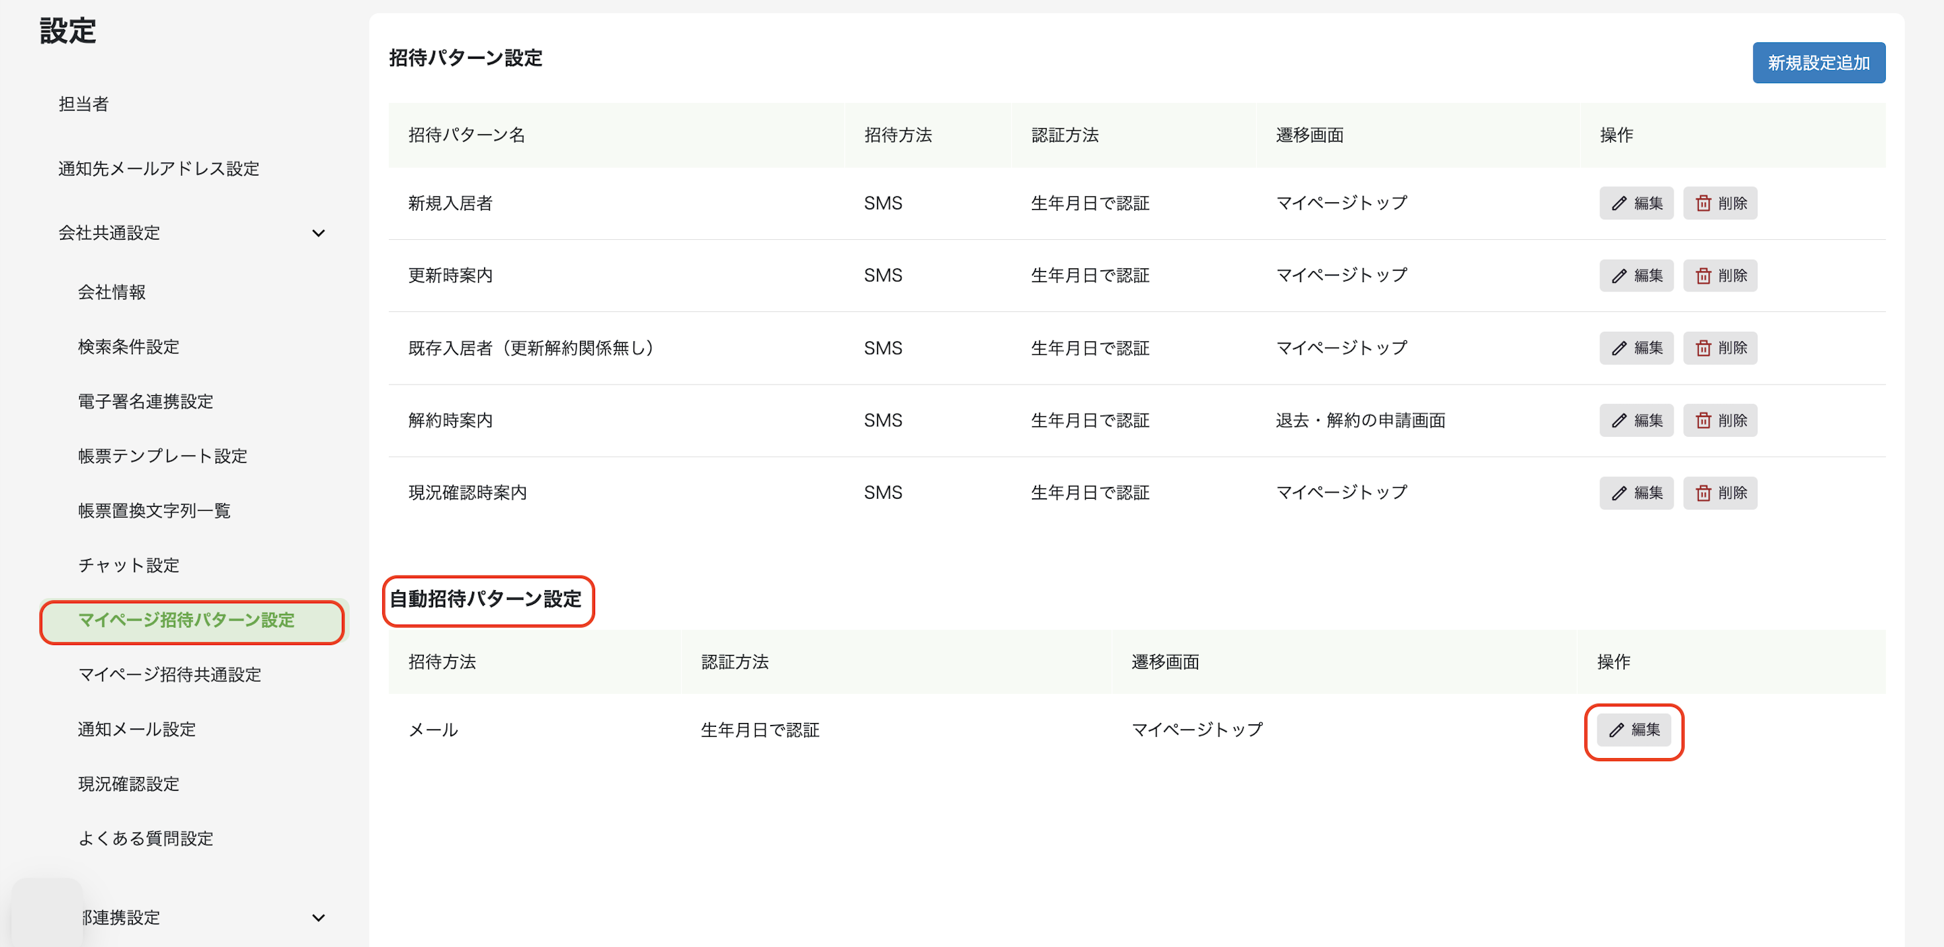This screenshot has width=1944, height=947.
Task: Click the 解約時案内 pattern name
Action: pos(450,420)
